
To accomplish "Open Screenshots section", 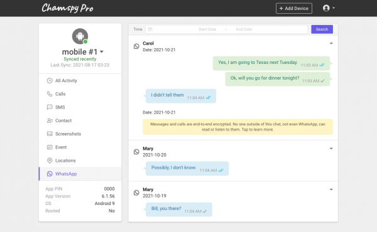I will click(x=80, y=134).
